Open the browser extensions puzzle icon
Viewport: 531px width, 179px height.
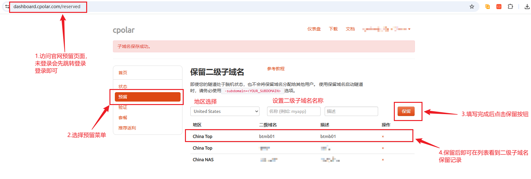(x=510, y=7)
